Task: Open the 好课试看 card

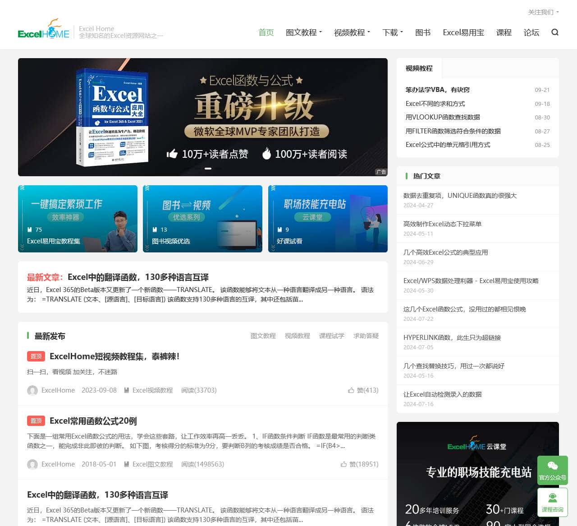Action: point(328,219)
